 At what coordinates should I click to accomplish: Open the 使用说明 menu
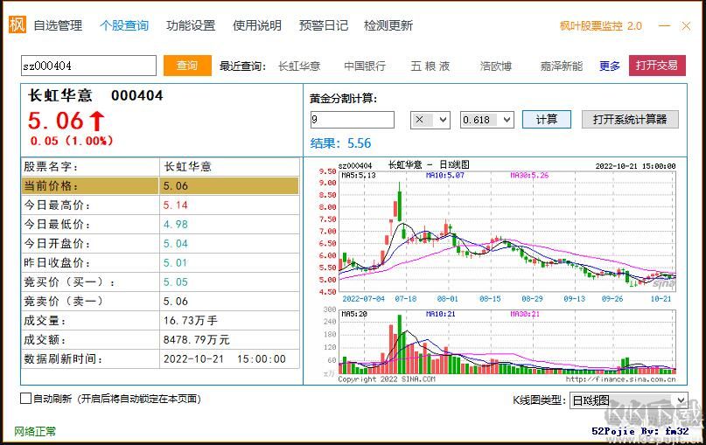(x=256, y=25)
